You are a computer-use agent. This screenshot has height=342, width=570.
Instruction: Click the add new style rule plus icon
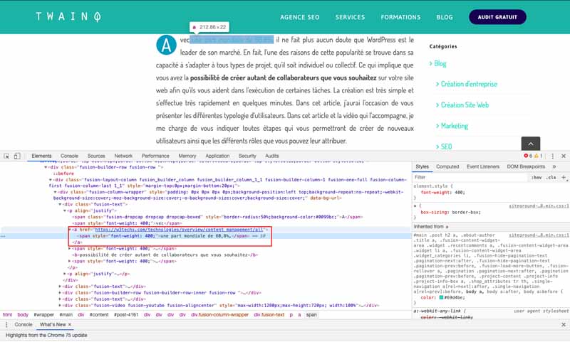tap(564, 177)
